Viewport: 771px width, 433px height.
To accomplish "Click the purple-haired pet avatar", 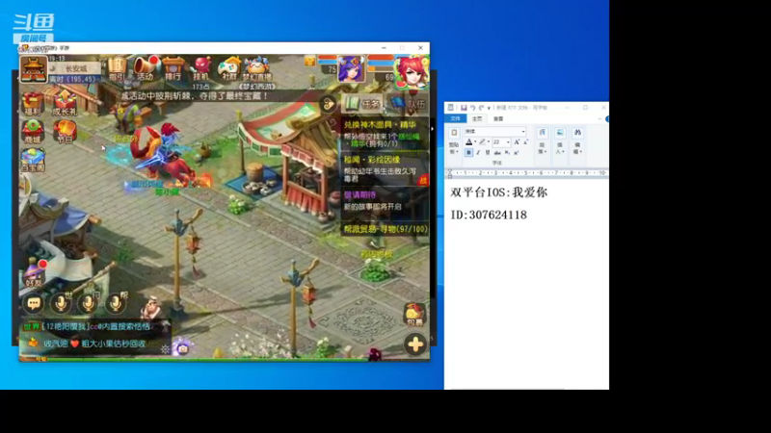I will pyautogui.click(x=351, y=69).
